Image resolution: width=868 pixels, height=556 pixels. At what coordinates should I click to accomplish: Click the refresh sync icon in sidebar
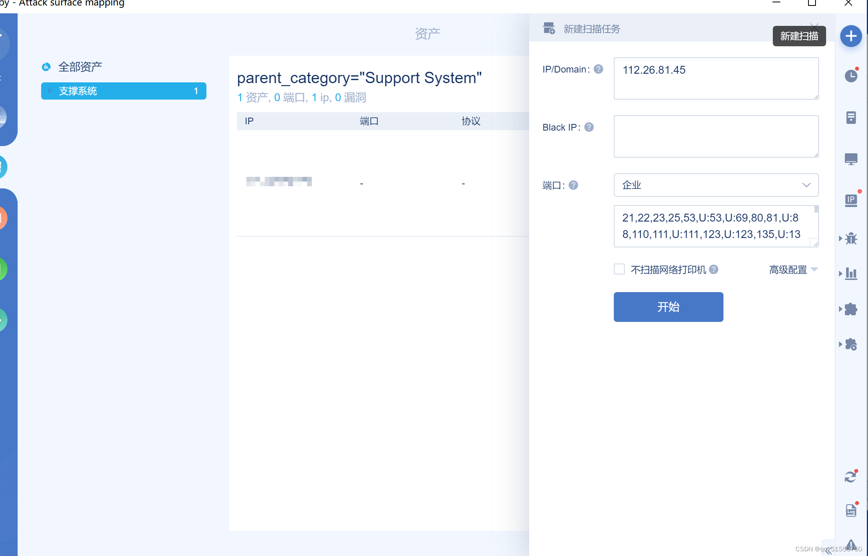point(850,477)
